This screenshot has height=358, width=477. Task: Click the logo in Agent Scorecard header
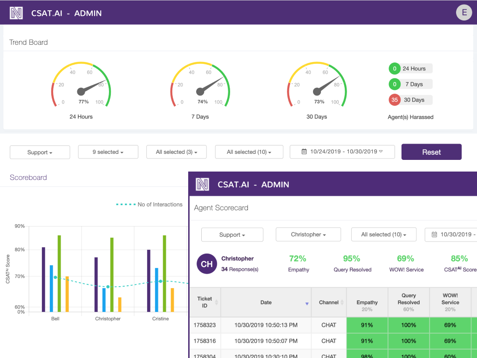coord(202,185)
